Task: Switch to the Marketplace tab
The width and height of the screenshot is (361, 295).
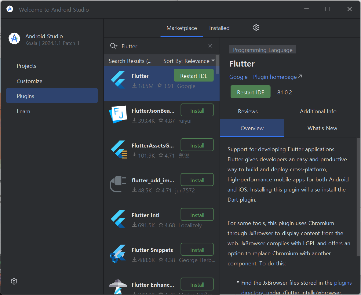Action: (182, 28)
